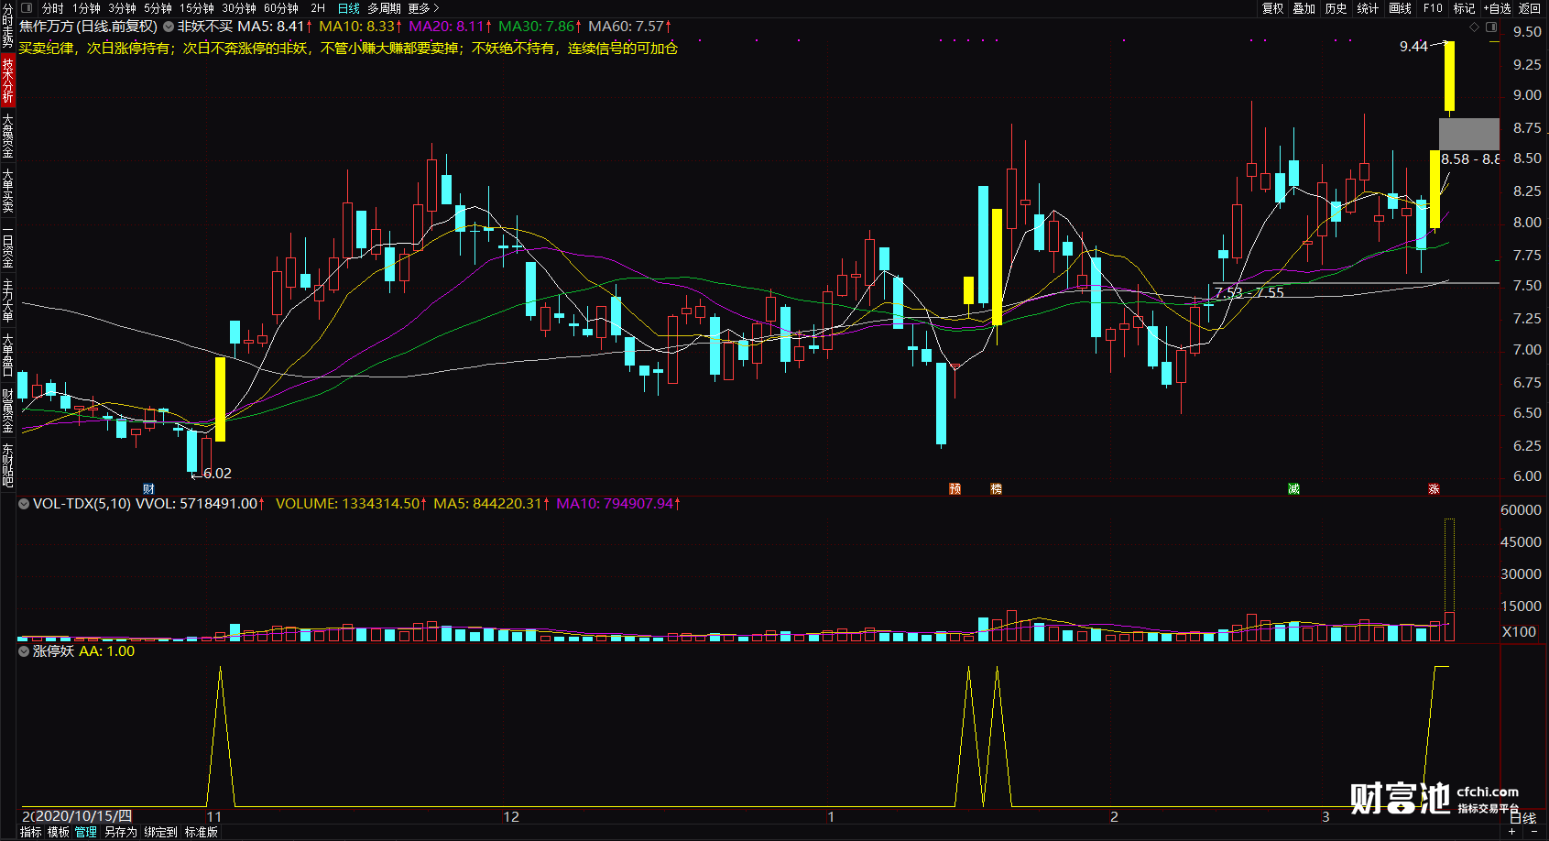The image size is (1549, 841).
Task: Click the 管理 bottom tab
Action: coord(86,832)
